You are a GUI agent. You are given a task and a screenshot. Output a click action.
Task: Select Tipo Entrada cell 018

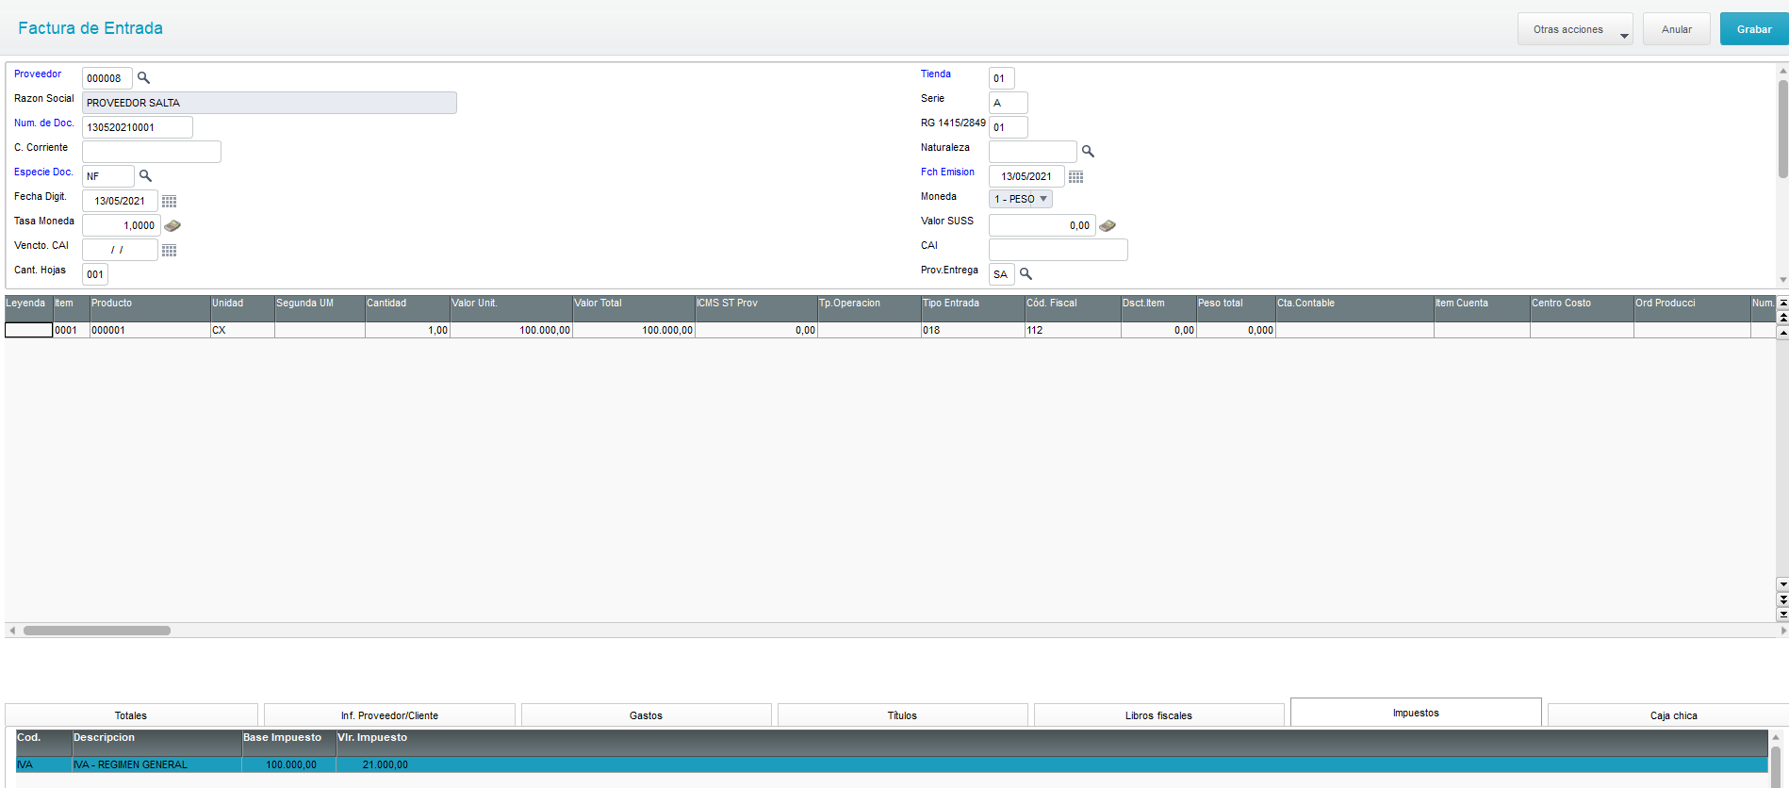pyautogui.click(x=973, y=330)
